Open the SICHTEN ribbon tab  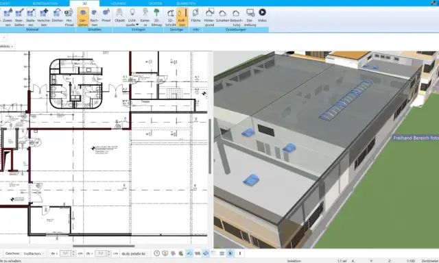click(155, 3)
